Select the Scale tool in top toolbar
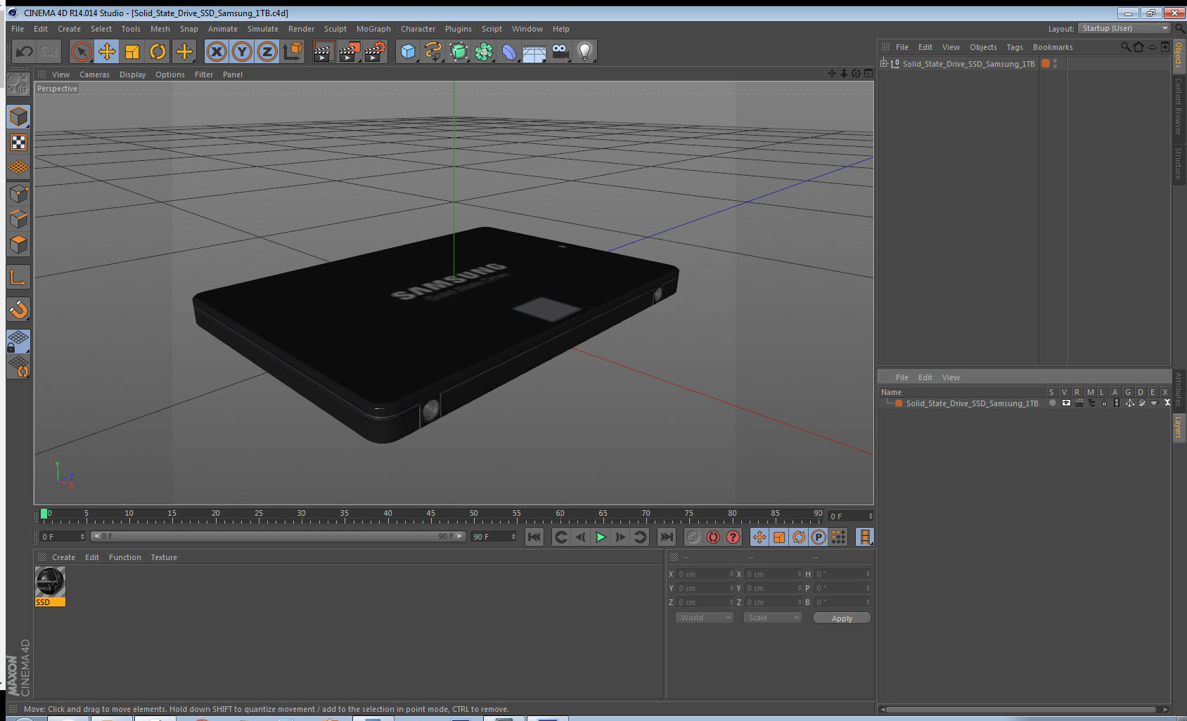1187x721 pixels. click(x=132, y=51)
